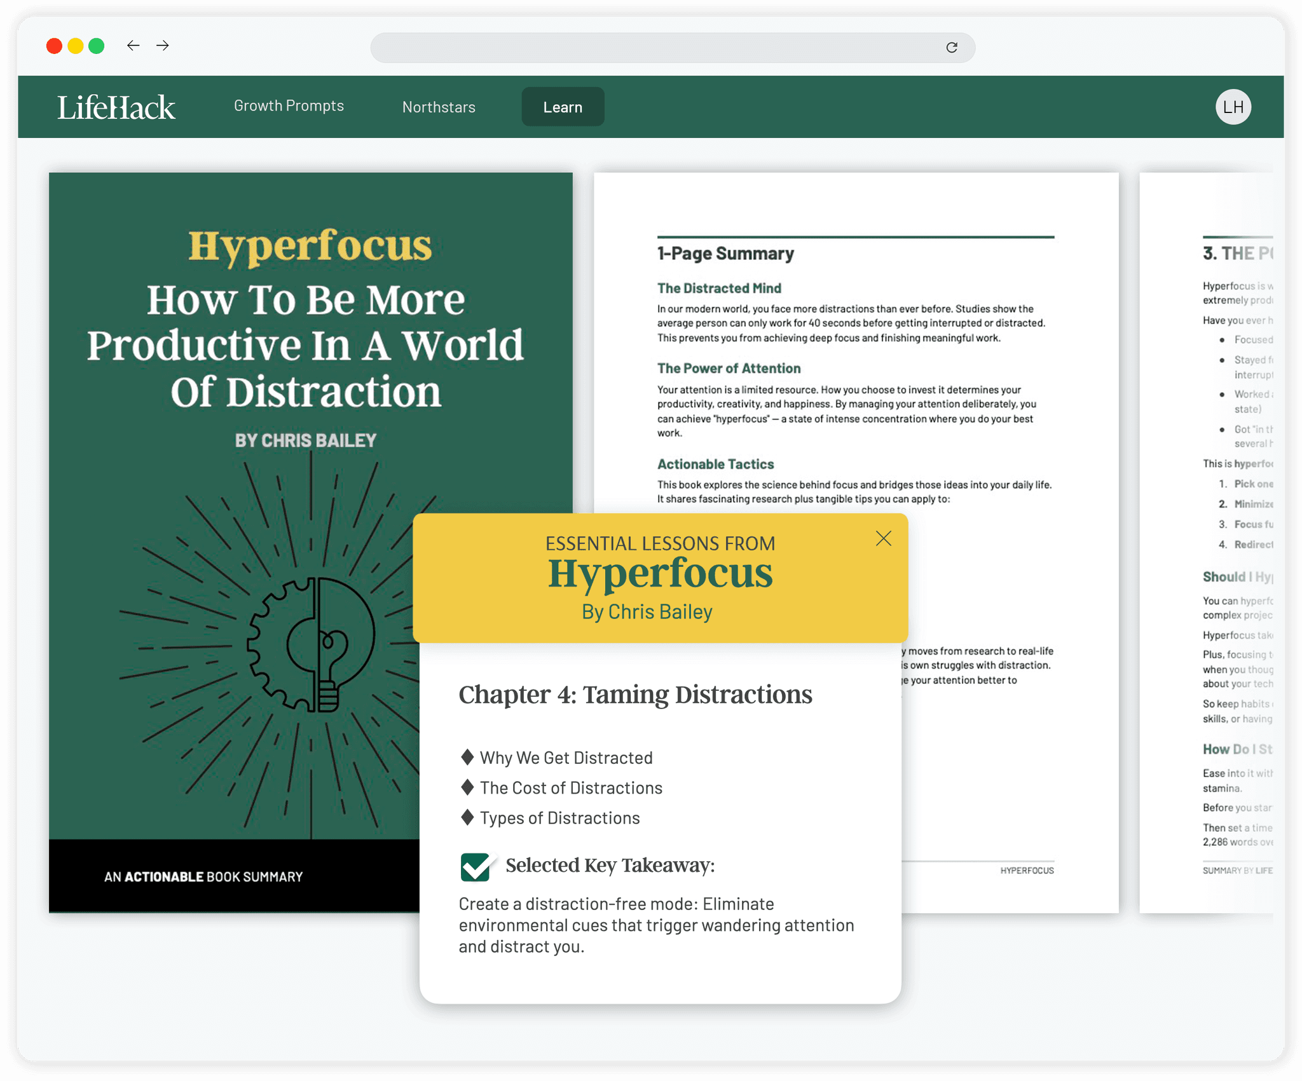The height and width of the screenshot is (1081, 1302).
Task: Close the Essential Lessons popup
Action: [x=883, y=539]
